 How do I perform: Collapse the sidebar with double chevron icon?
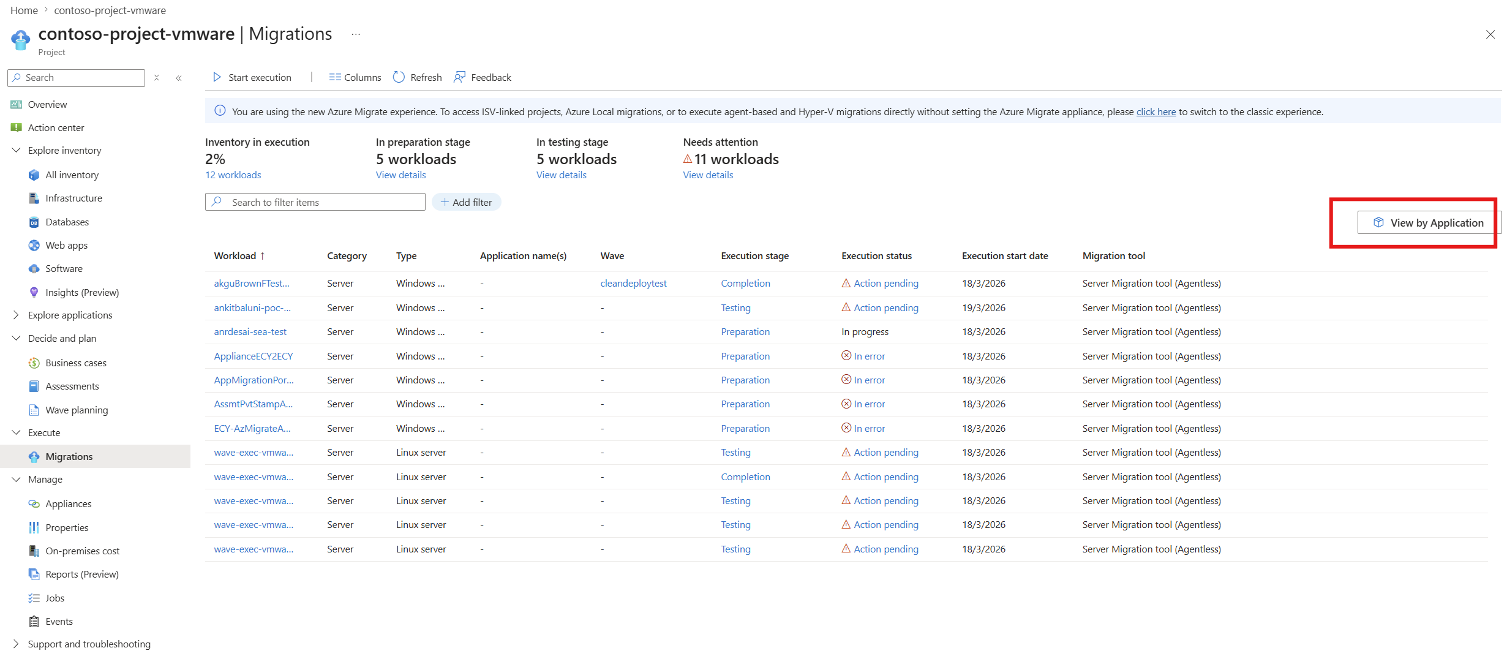pyautogui.click(x=179, y=78)
